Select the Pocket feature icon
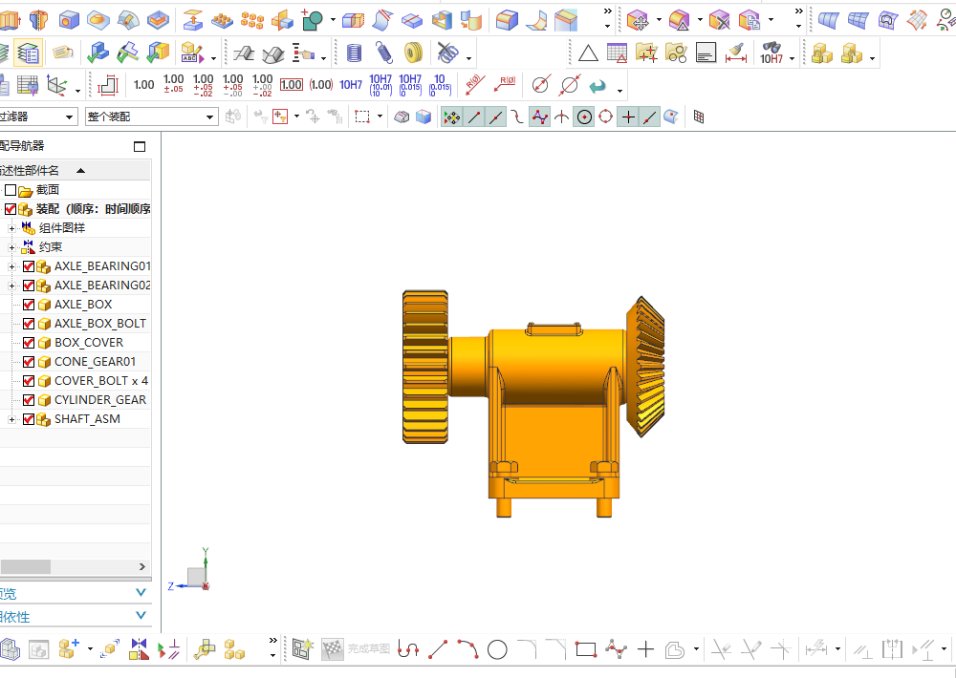Screen dimensions: 956x678 coord(158,20)
